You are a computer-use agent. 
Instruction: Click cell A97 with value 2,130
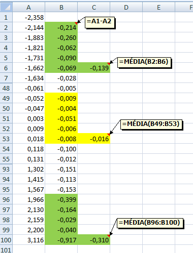coord(28,209)
